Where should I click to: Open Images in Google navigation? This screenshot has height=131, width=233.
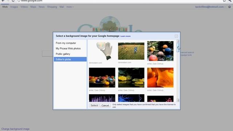[x=14, y=7]
